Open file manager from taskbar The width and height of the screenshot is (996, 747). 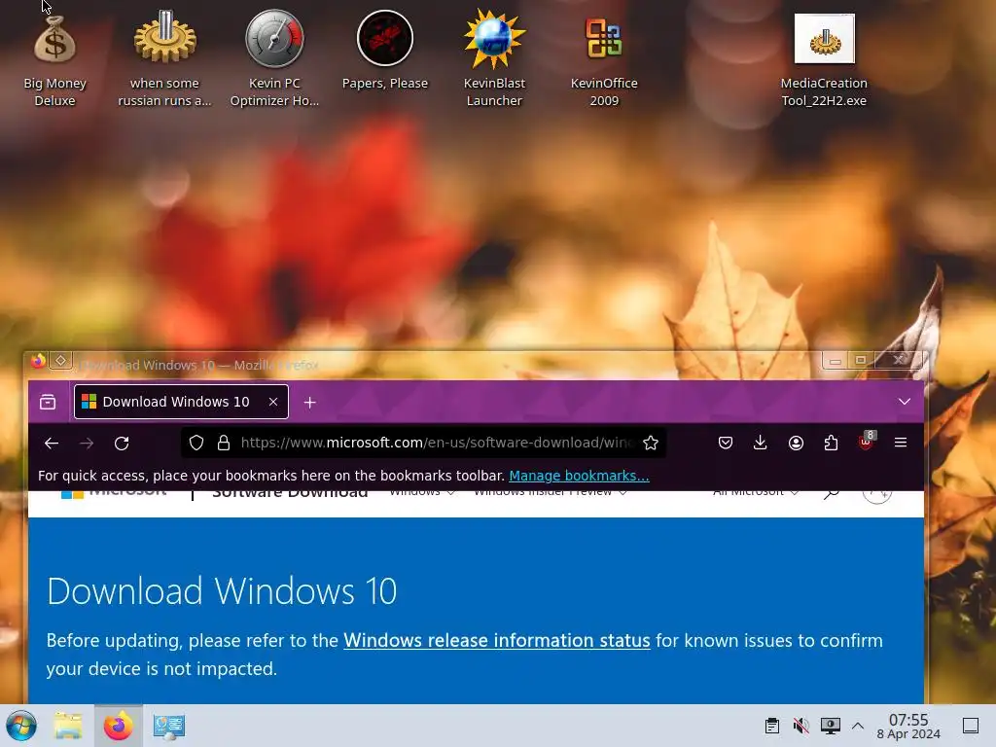point(68,726)
